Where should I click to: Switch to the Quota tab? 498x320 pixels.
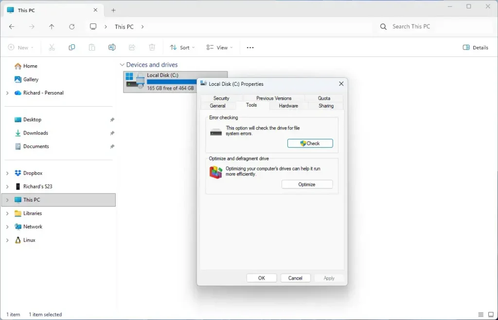coord(324,98)
